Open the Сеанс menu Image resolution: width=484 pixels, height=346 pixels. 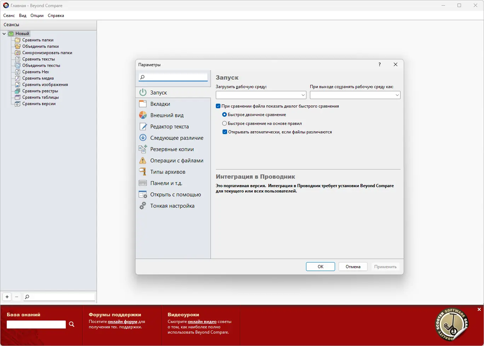coord(9,16)
